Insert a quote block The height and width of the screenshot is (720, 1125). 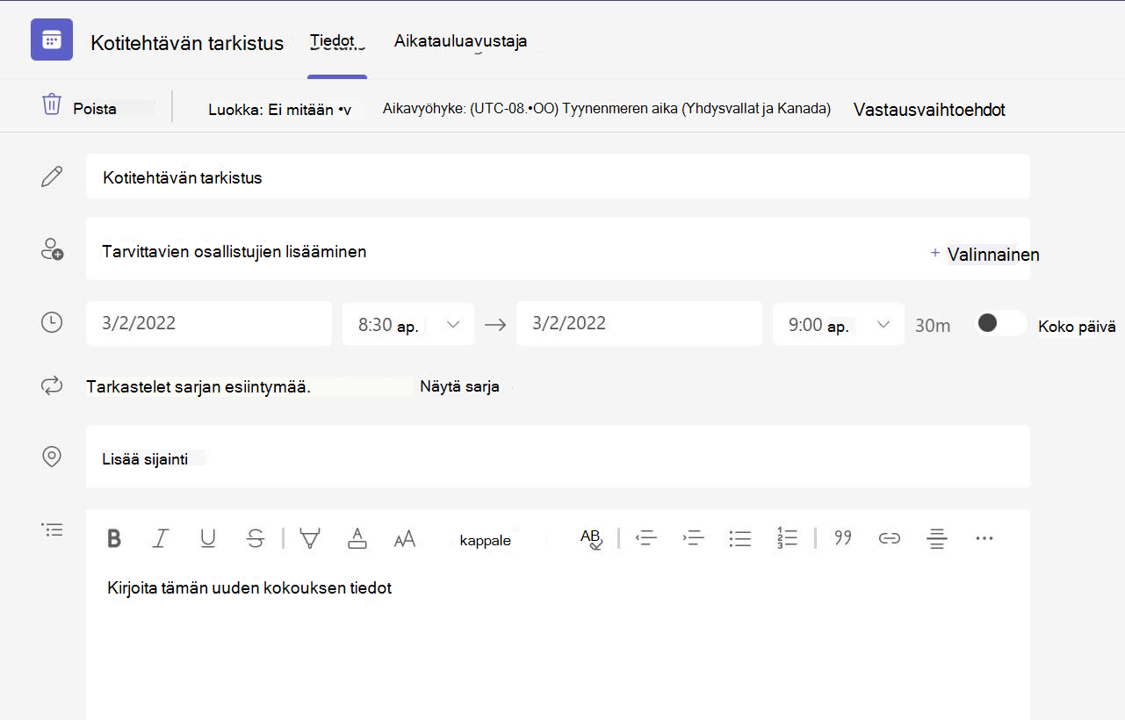click(x=843, y=537)
